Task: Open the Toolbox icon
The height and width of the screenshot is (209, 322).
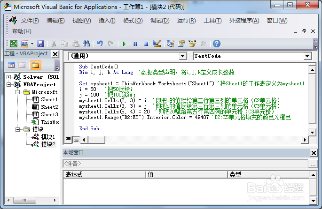Action: point(203,44)
